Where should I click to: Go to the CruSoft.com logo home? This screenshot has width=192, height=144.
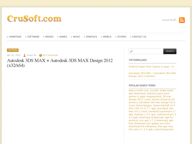(x=34, y=18)
